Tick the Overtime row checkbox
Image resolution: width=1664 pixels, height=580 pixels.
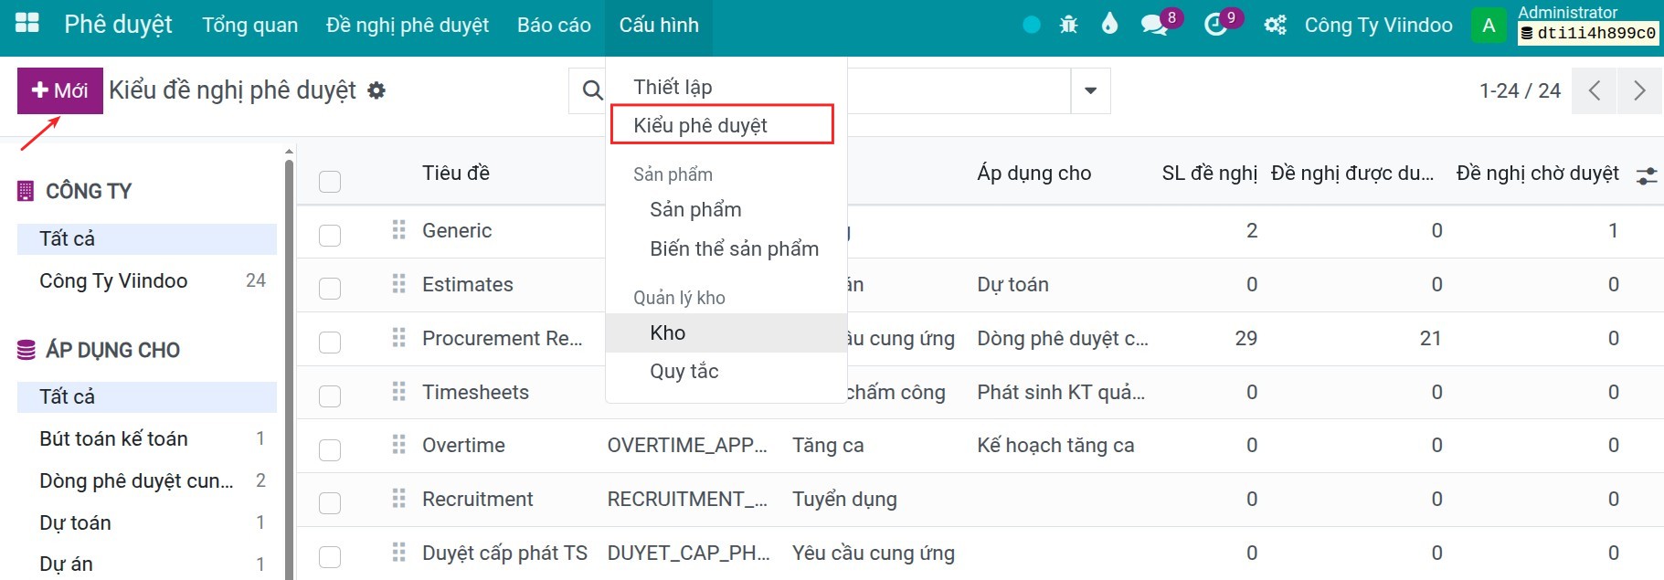pyautogui.click(x=330, y=450)
